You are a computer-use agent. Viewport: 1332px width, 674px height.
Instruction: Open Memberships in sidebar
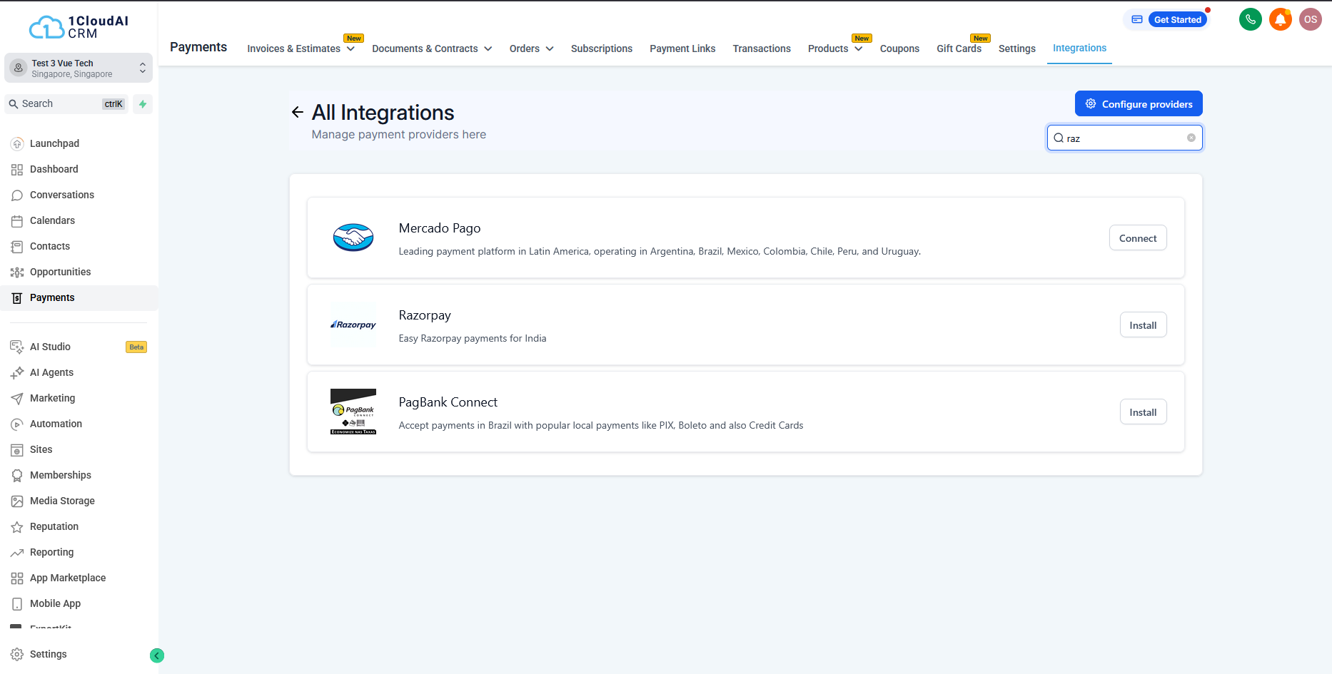[61, 475]
